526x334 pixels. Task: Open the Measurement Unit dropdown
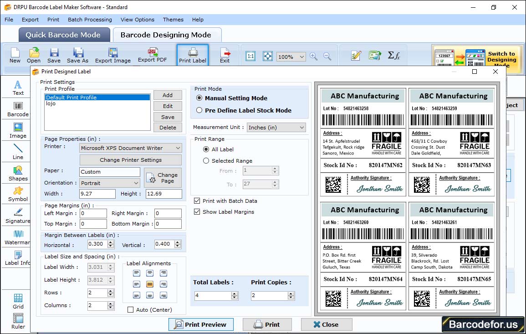click(276, 128)
